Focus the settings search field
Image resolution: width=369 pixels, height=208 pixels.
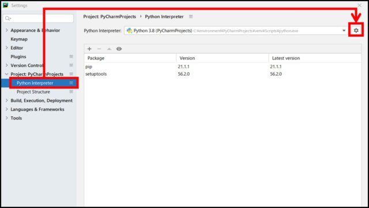pyautogui.click(x=39, y=18)
